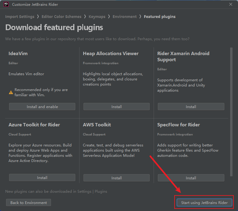Install and enable the IdeaVim plugin

tap(42, 107)
